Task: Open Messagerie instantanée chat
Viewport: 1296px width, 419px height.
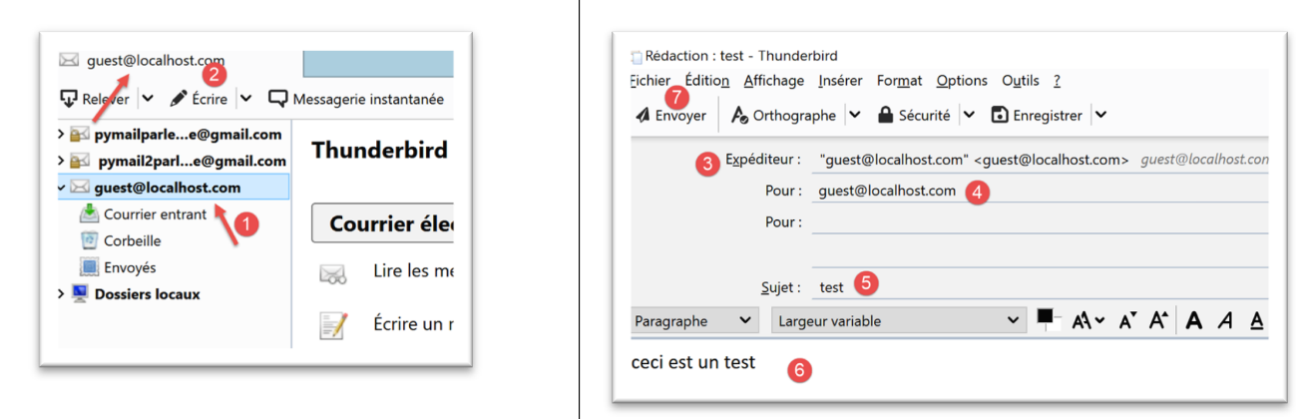Action: 356,99
